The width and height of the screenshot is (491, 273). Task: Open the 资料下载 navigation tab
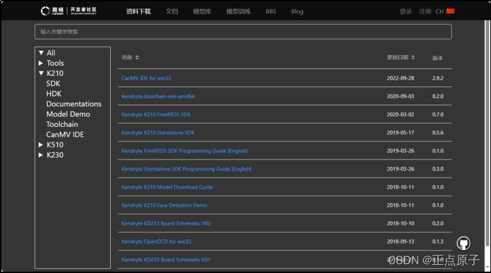(138, 11)
